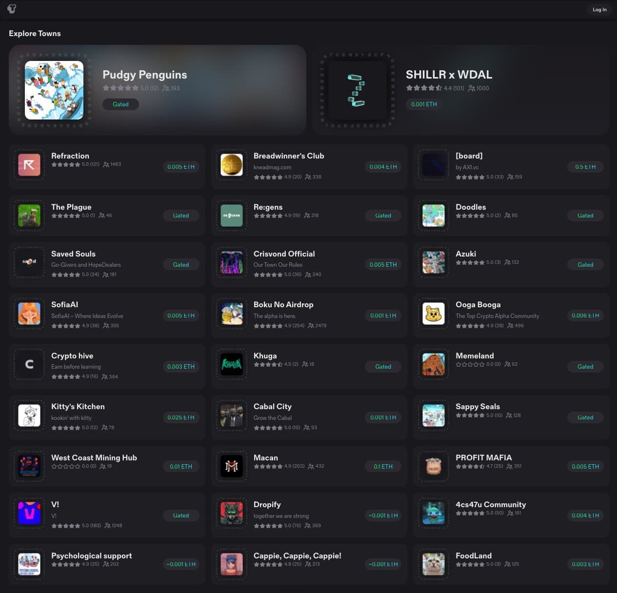Click the Crypto hive C icon
617x593 pixels.
point(29,365)
